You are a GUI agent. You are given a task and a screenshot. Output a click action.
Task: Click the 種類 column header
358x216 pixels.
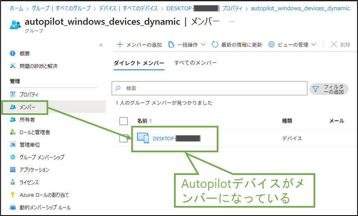(287, 121)
